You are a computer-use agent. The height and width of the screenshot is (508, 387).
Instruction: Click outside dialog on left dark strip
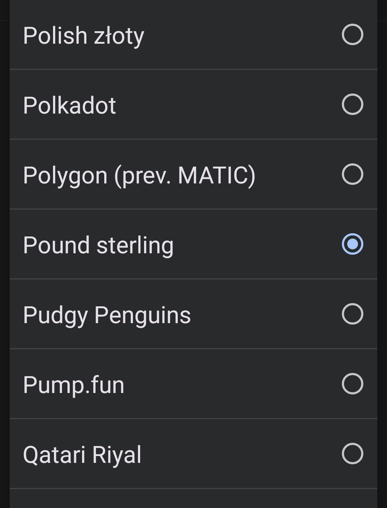[4, 251]
